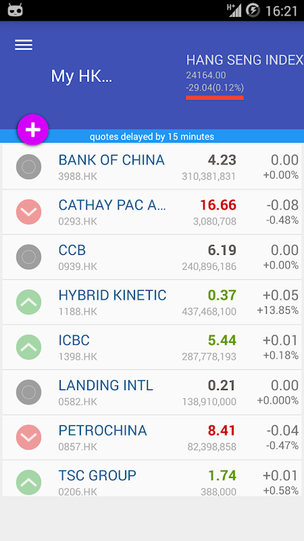The width and height of the screenshot is (304, 541).
Task: Open BANK OF CHINA stock name
Action: 111,160
